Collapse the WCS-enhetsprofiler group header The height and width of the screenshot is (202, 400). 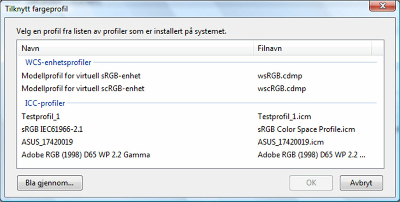coord(58,62)
